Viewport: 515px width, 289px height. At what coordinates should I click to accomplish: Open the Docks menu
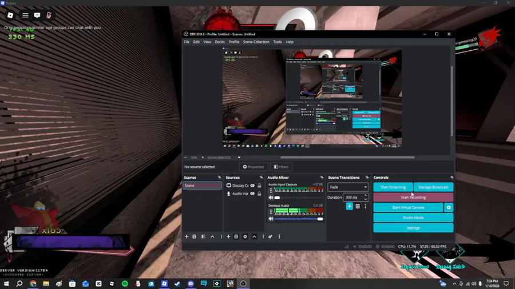[220, 42]
